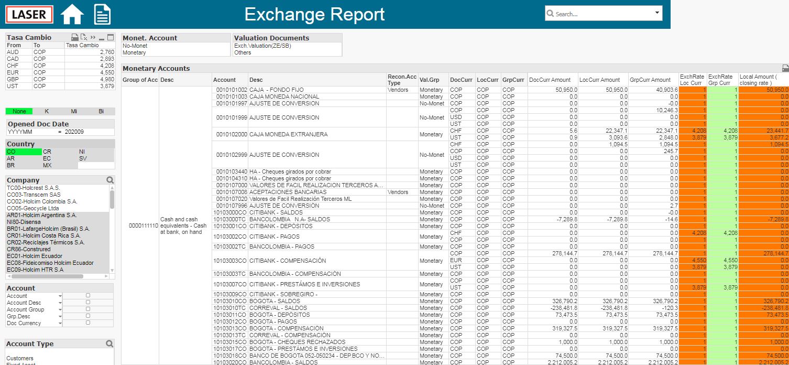Choose company CO02-Holcim Colombia S.A.
Viewport: 789px width, 365px height.
(57, 201)
